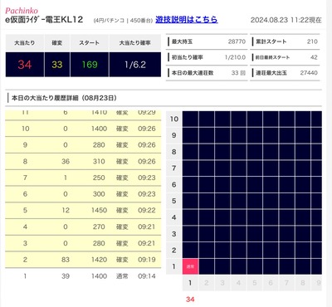This screenshot has height=307, width=332.
Task: Click the 本日の最大連荘数 label
Action: click(193, 73)
